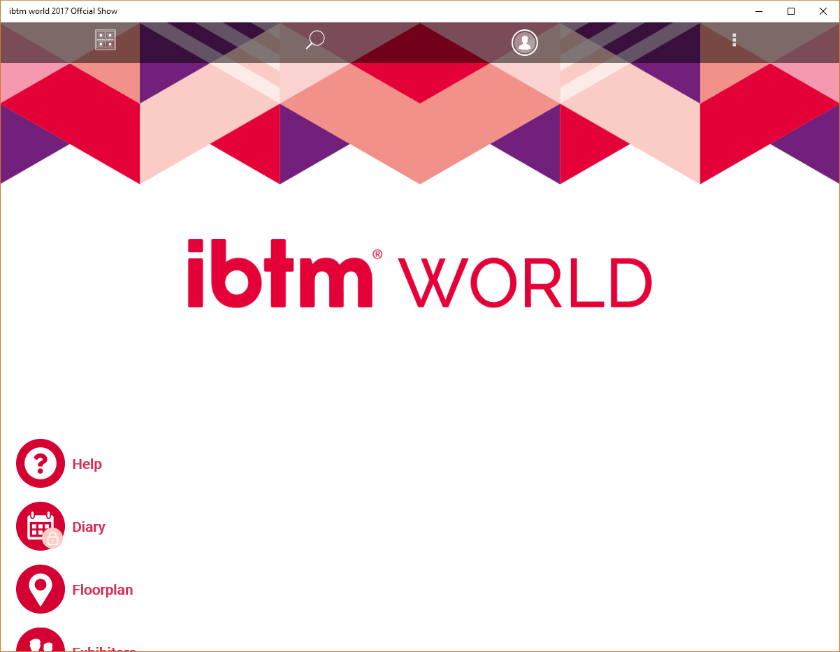Open the Diary label link

[x=89, y=527]
